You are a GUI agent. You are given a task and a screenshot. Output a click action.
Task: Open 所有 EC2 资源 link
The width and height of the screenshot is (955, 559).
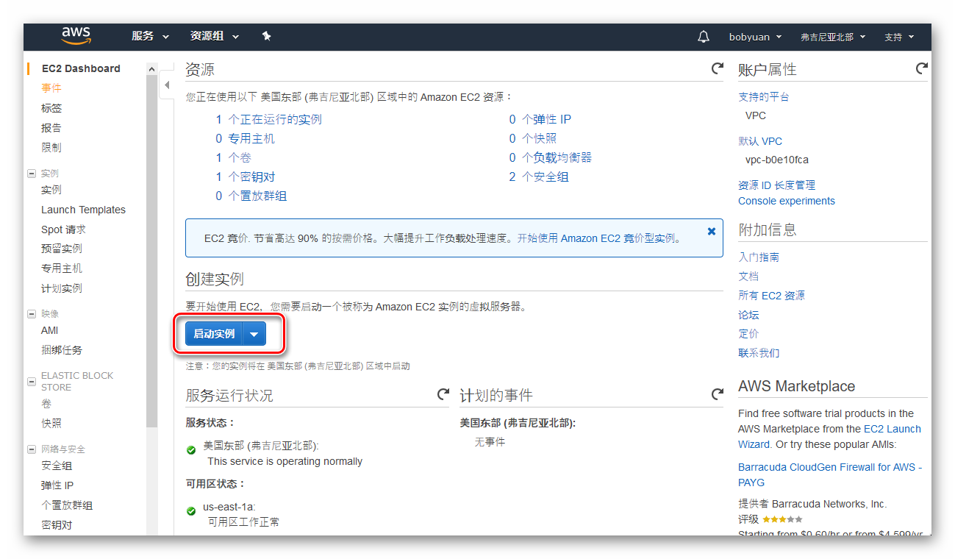[771, 296]
